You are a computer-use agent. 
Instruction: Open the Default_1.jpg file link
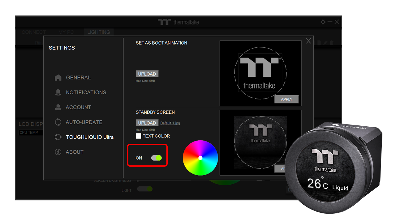(x=170, y=123)
